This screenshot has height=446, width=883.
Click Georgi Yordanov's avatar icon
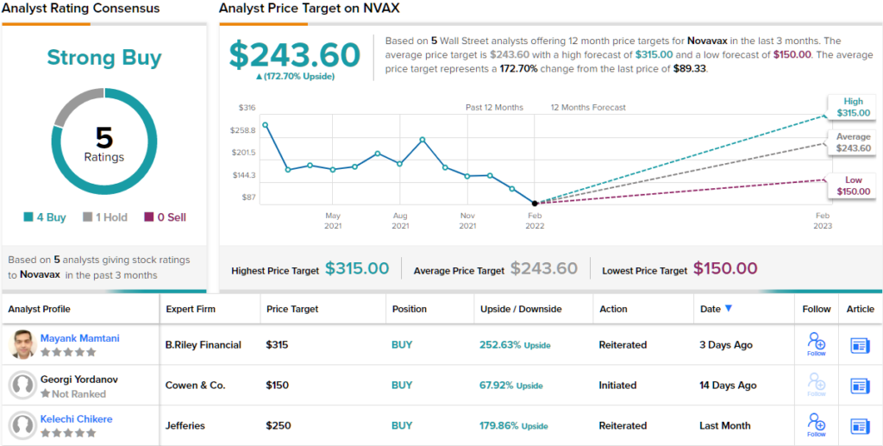coord(22,385)
